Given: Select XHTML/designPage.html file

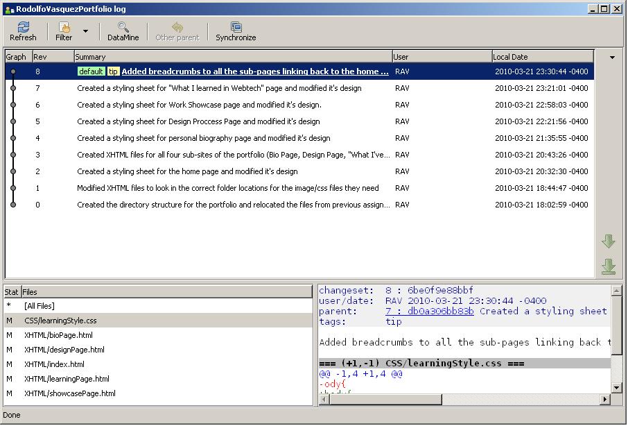Looking at the screenshot, I should pos(158,350).
